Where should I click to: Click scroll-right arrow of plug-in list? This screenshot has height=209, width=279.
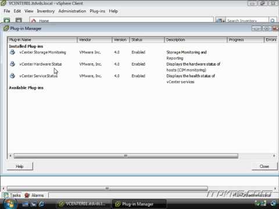[x=274, y=156]
